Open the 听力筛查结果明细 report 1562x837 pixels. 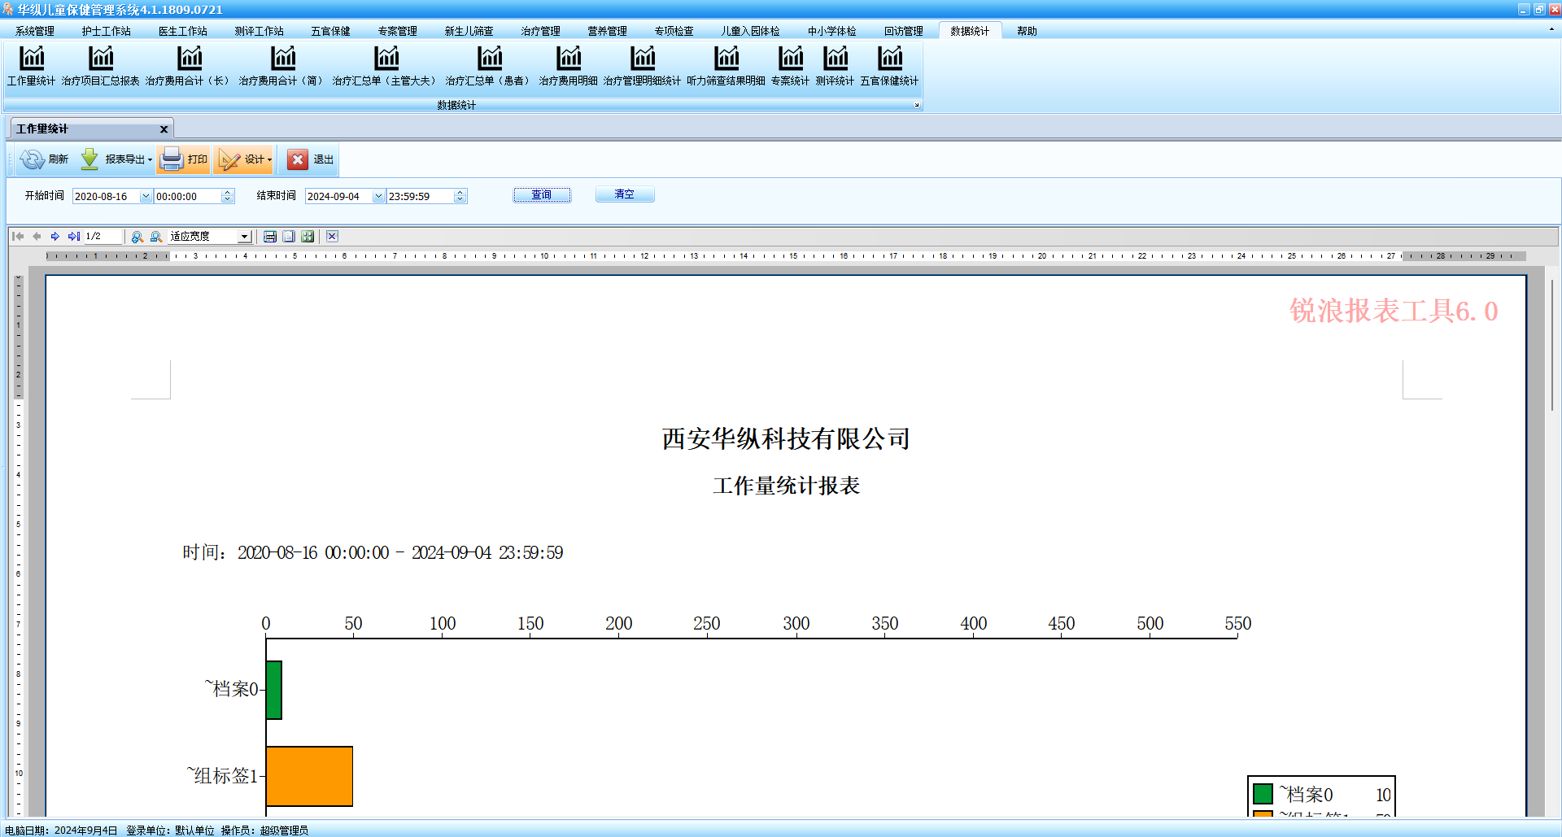click(726, 65)
